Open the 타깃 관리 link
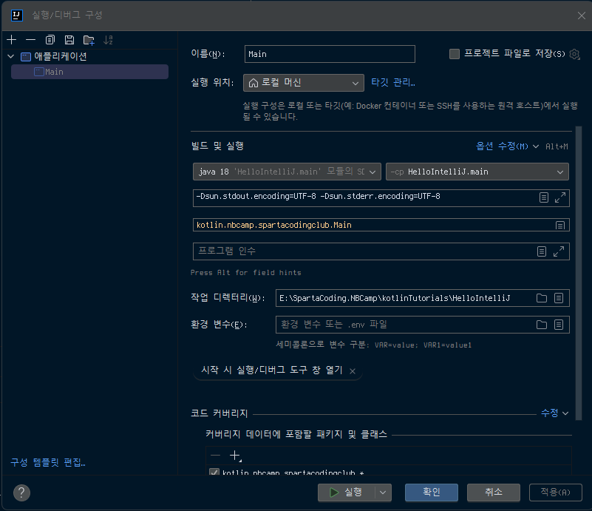The image size is (592, 511). click(x=392, y=83)
